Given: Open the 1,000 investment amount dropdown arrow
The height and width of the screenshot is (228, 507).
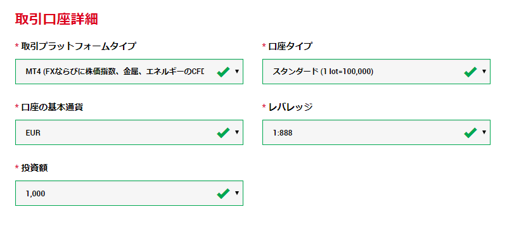Looking at the screenshot, I should click(x=237, y=193).
